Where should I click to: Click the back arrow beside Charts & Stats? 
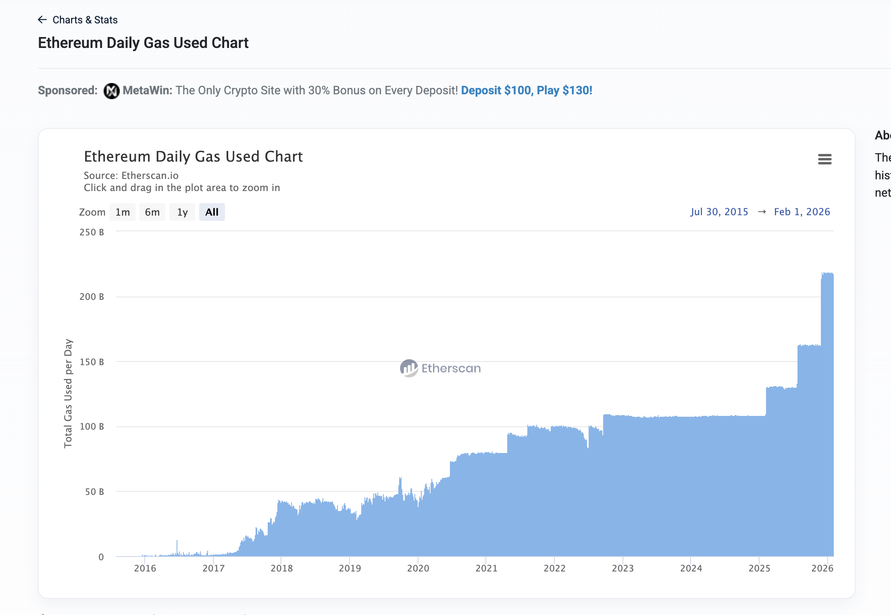(42, 20)
